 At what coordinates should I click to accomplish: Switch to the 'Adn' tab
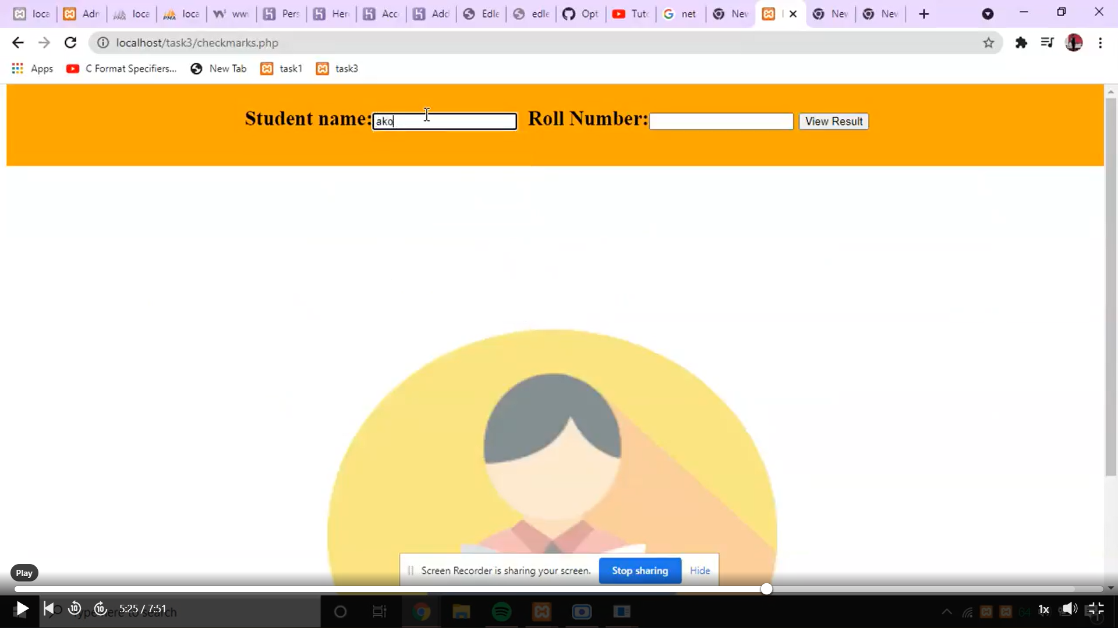point(82,14)
